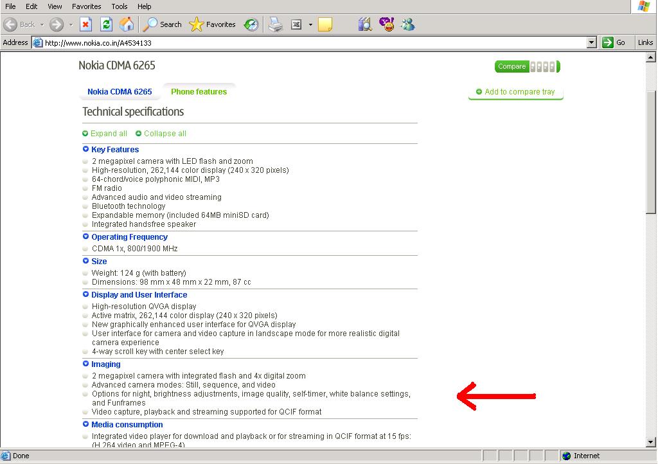Image resolution: width=658 pixels, height=464 pixels.
Task: Open the View menu
Action: (x=55, y=6)
